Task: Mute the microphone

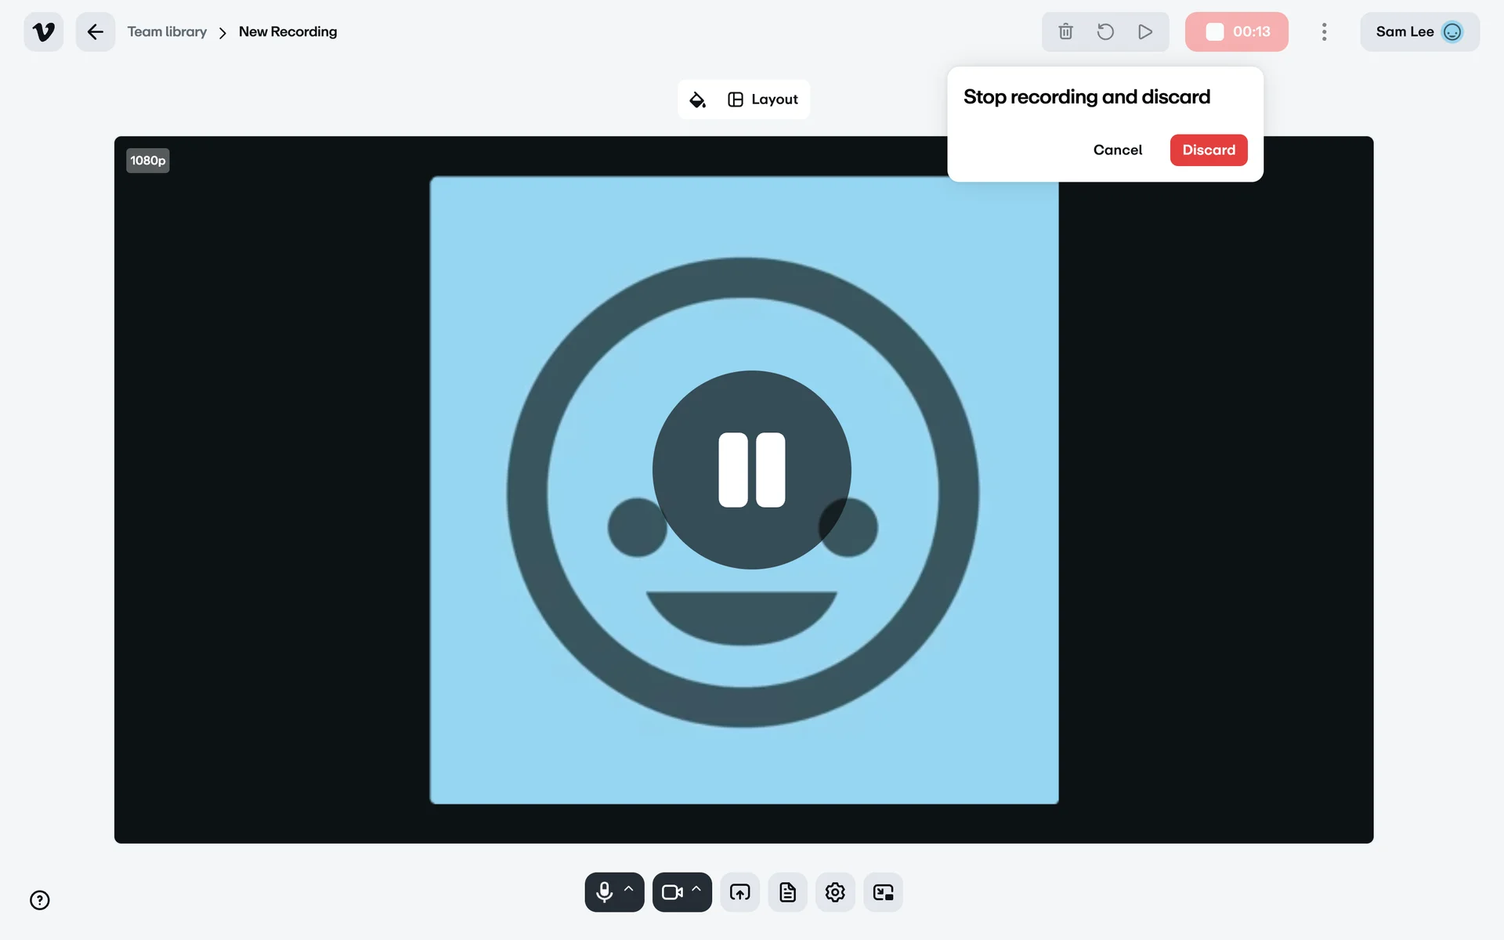Action: (x=604, y=892)
